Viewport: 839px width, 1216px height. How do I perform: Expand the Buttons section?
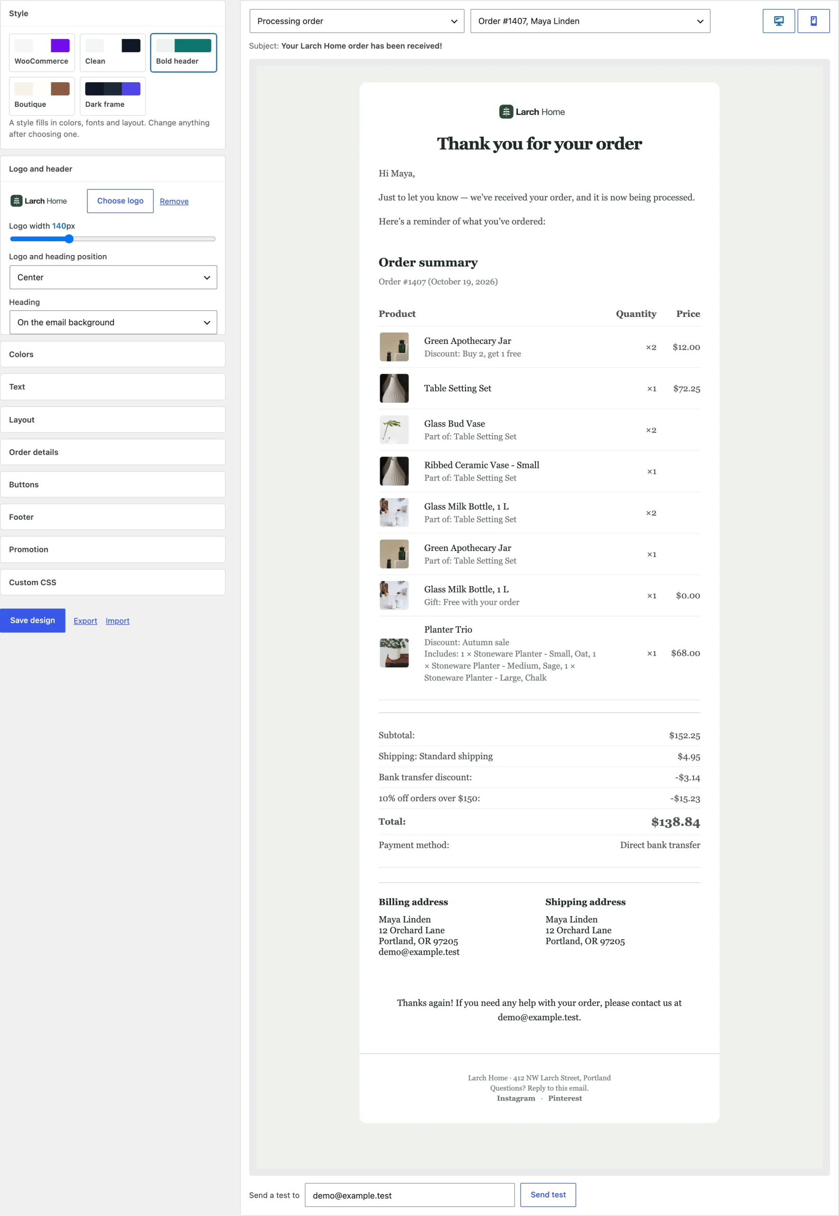pyautogui.click(x=113, y=484)
